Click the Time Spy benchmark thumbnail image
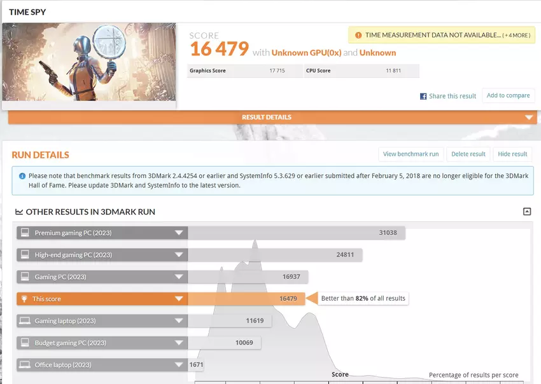The width and height of the screenshot is (541, 384). (89, 62)
